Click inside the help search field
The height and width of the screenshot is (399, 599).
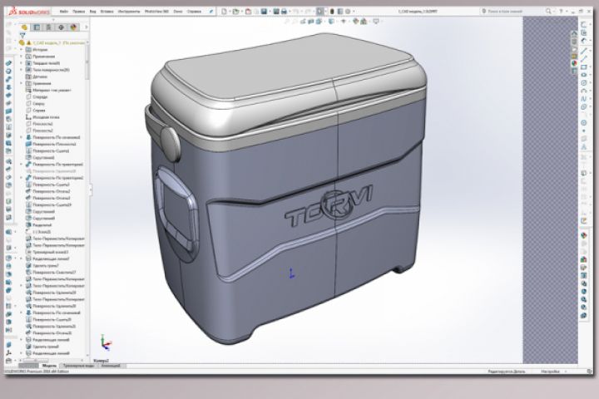pos(510,12)
